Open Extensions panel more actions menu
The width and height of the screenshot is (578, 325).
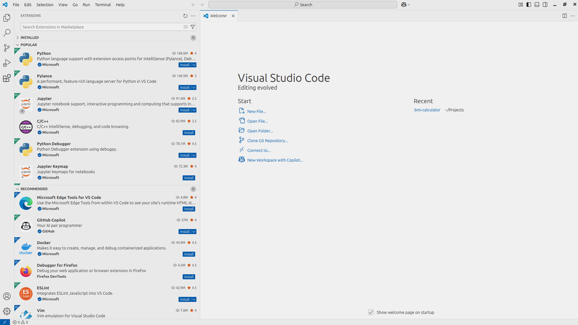coord(193,16)
